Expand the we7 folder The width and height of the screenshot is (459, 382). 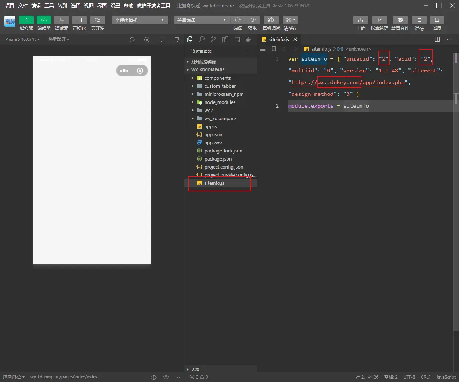[220, 110]
